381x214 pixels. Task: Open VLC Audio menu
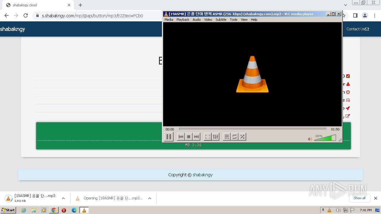[x=197, y=20]
